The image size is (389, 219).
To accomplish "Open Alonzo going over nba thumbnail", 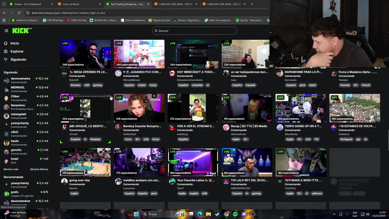I will [85, 162].
